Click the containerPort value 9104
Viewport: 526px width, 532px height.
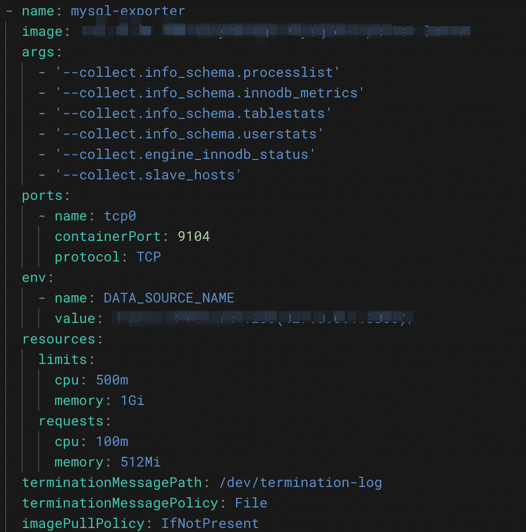click(x=194, y=236)
